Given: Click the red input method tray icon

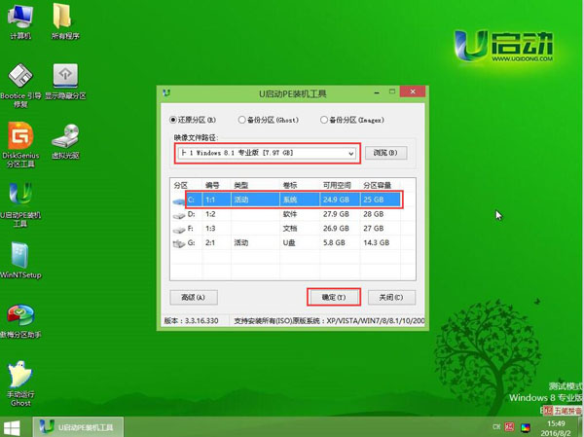Looking at the screenshot, I should pos(509,427).
